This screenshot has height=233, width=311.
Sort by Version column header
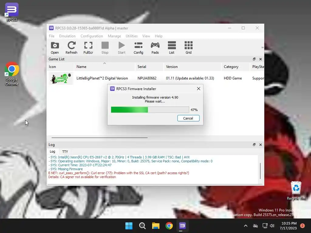click(192, 67)
